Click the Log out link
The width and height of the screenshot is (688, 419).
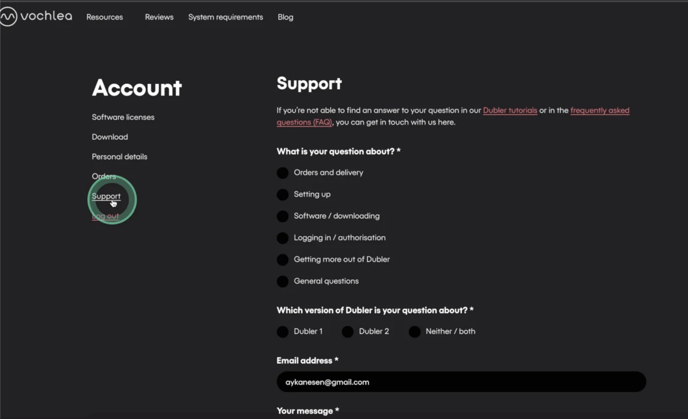[x=105, y=216]
